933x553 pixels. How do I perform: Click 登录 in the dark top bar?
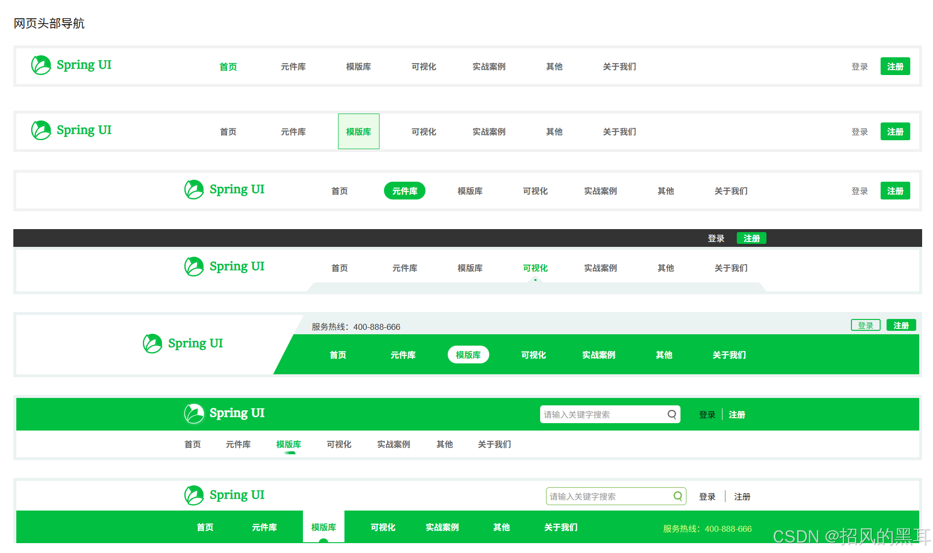(716, 238)
